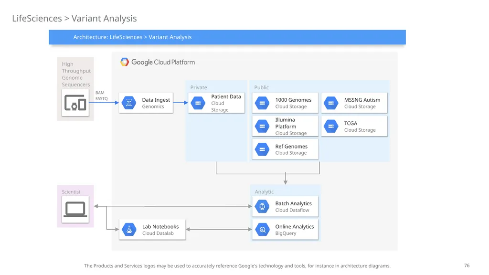Viewport: 489px width, 275px height.
Task: Click the genome sequencer device icon
Action: click(x=75, y=103)
